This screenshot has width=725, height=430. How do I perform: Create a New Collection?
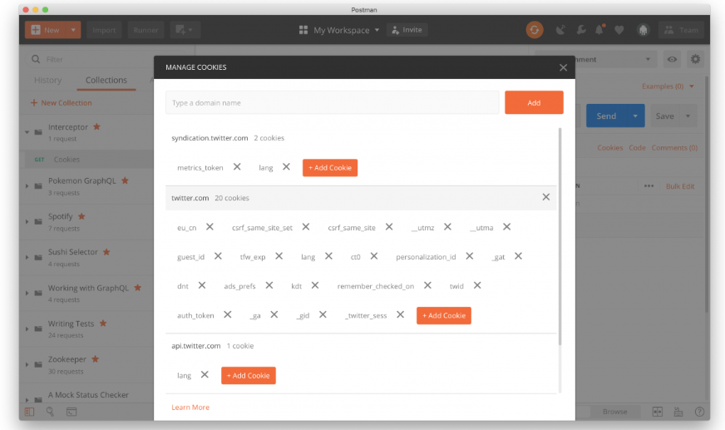coord(61,102)
